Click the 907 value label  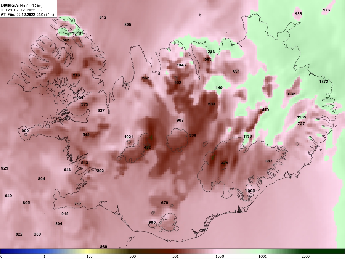click(x=180, y=120)
